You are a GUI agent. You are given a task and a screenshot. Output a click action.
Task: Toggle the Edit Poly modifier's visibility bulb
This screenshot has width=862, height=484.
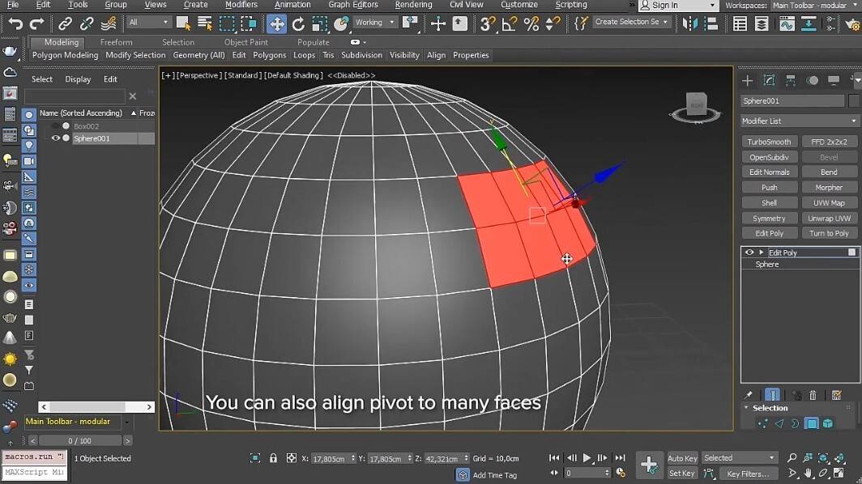tap(750, 252)
